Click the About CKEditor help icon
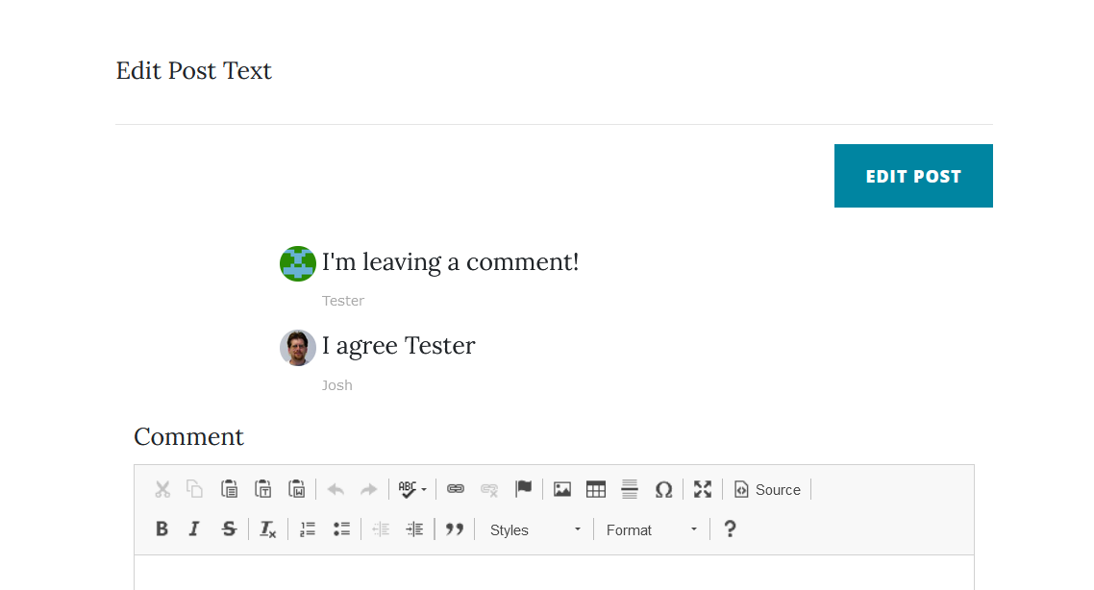 [730, 529]
